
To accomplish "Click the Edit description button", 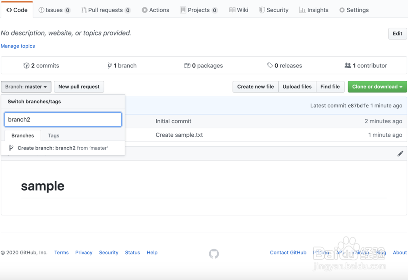I will click(x=397, y=33).
